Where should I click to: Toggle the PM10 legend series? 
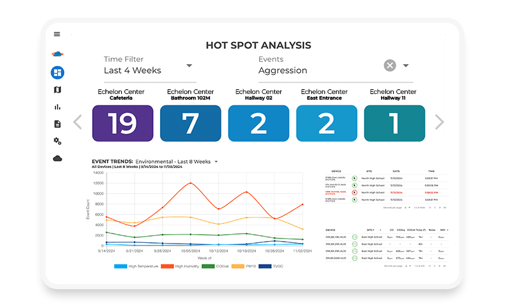244,266
